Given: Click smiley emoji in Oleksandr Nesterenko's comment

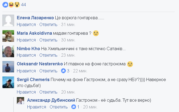Looking at the screenshot, I should (130, 64).
